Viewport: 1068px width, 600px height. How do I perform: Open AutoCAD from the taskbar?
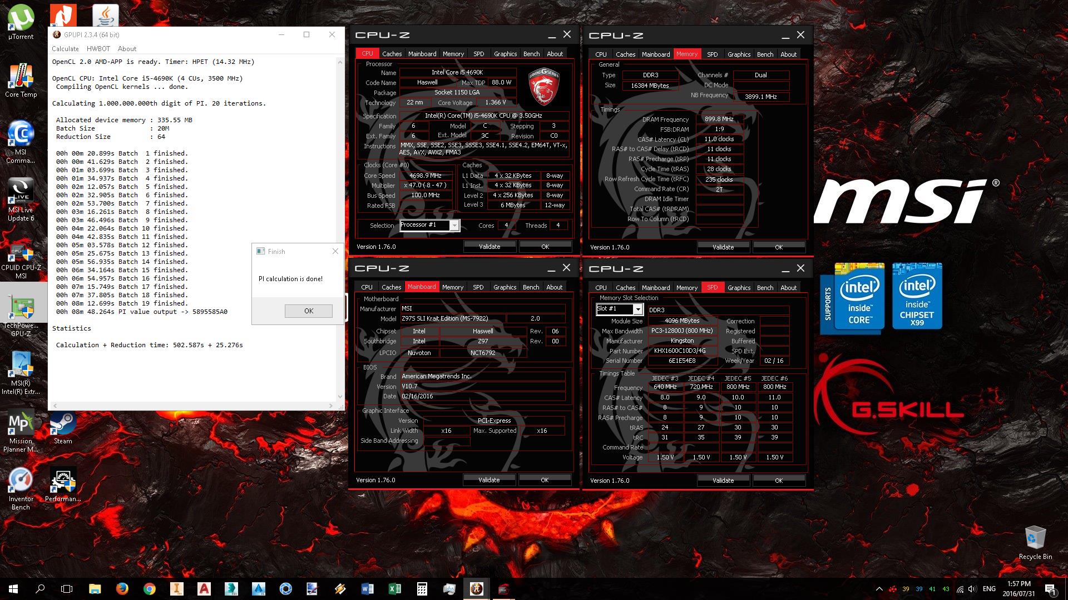204,589
